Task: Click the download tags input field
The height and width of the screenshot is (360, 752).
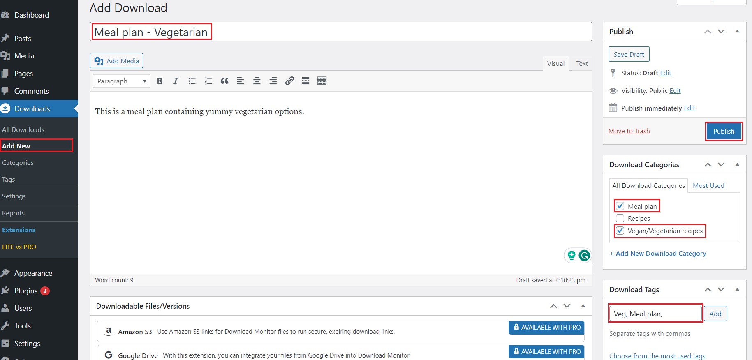Action: 655,314
